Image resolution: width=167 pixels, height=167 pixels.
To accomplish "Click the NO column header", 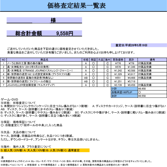I will (4, 60).
